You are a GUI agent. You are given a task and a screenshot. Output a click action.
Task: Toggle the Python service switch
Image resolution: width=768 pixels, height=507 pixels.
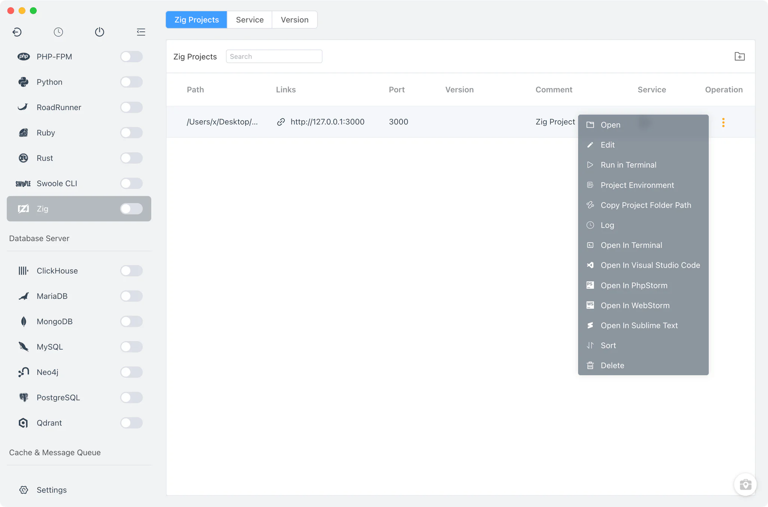coord(131,82)
